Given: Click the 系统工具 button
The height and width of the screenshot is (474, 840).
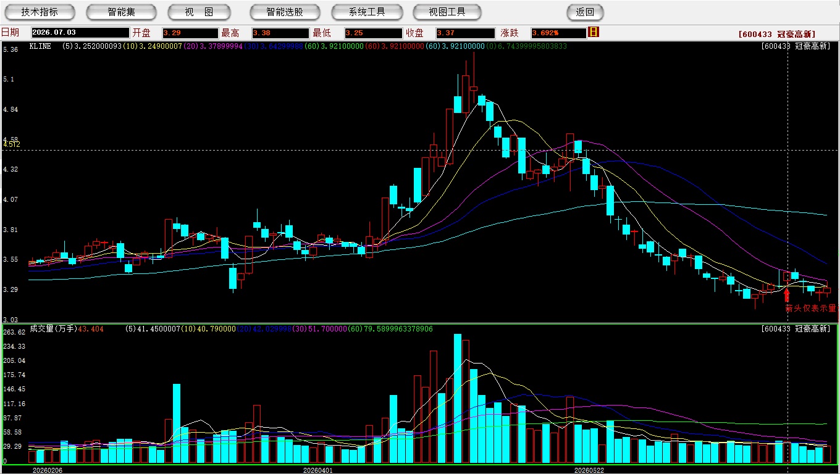Looking at the screenshot, I should click(367, 12).
